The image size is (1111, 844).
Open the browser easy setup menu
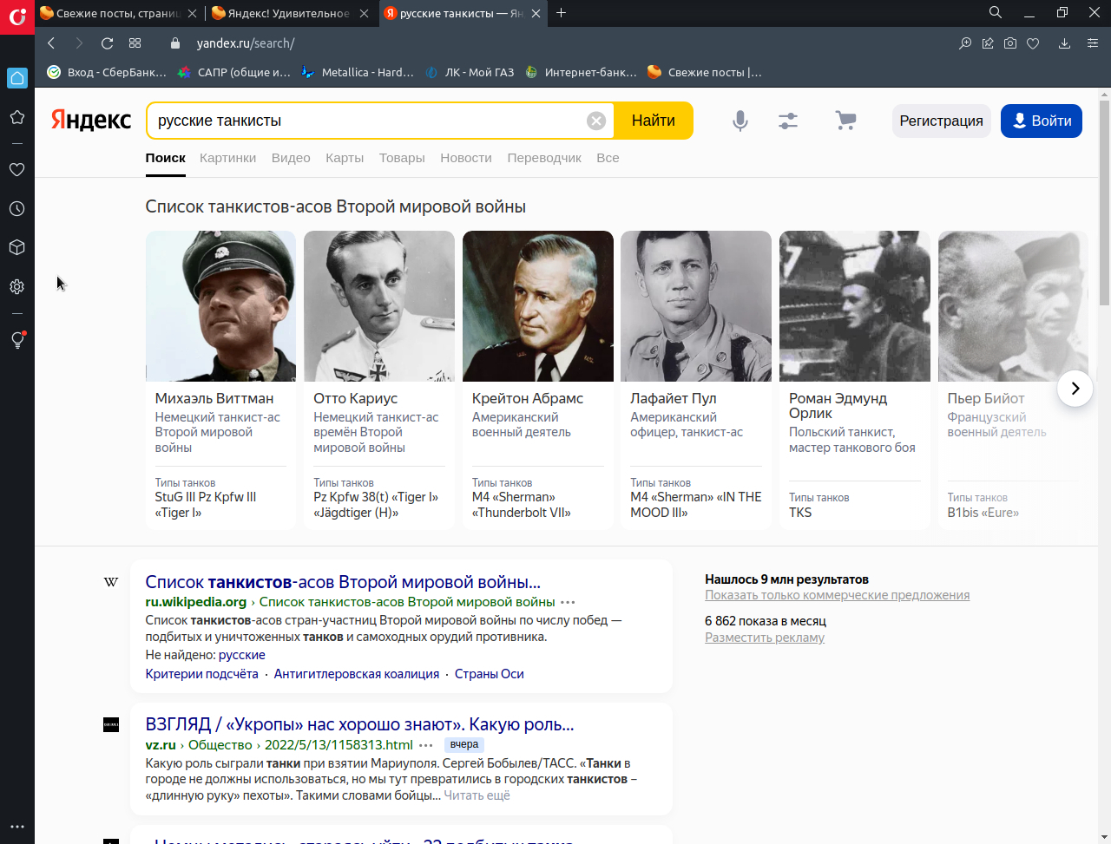(1093, 43)
